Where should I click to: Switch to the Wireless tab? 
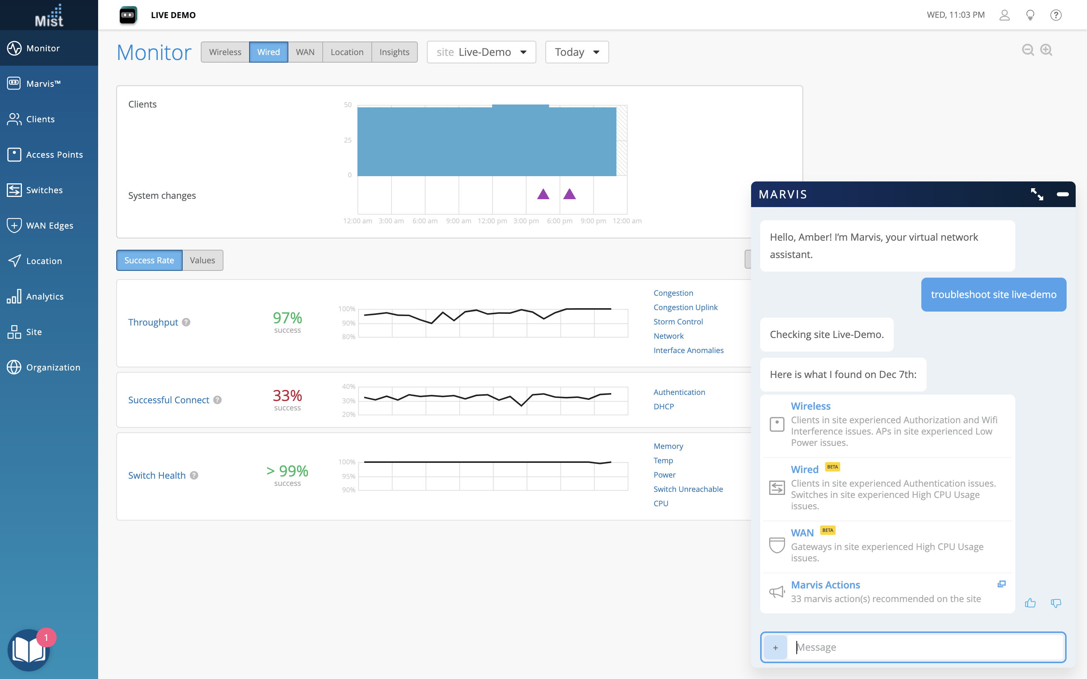point(225,52)
